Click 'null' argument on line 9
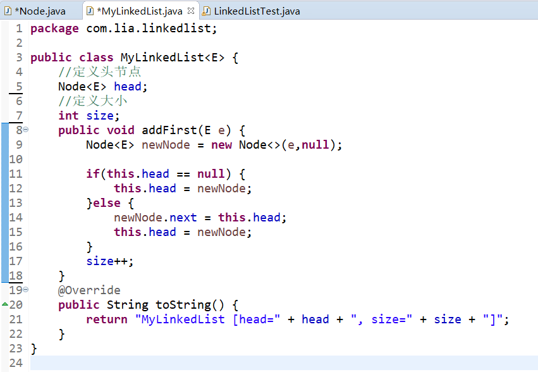Screen dimensions: 538x372 click(315, 145)
